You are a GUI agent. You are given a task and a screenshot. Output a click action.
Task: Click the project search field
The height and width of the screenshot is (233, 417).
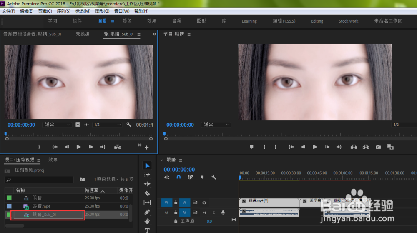[39, 180]
